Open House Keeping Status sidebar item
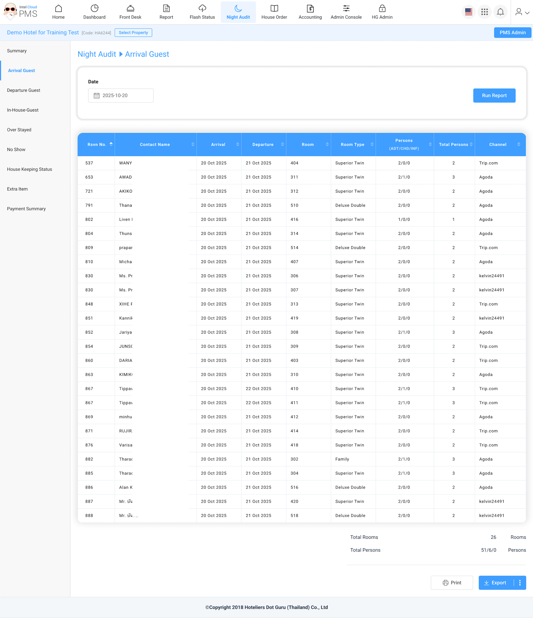Screen dimensions: 533x618 click(30, 169)
